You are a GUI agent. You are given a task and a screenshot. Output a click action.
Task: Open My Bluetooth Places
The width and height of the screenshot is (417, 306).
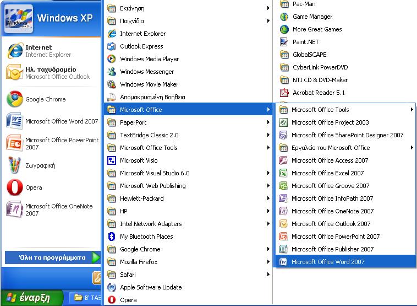189,237
